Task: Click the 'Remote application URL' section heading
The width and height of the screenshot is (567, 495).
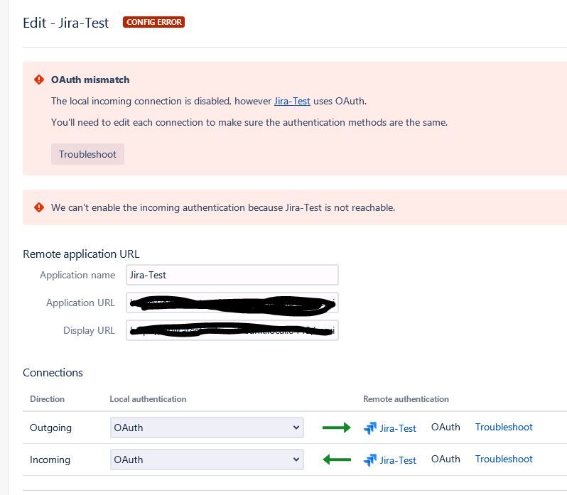Action: coord(81,254)
